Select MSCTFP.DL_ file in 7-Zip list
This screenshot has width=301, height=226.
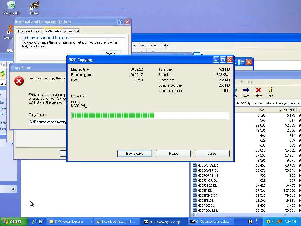(204, 200)
